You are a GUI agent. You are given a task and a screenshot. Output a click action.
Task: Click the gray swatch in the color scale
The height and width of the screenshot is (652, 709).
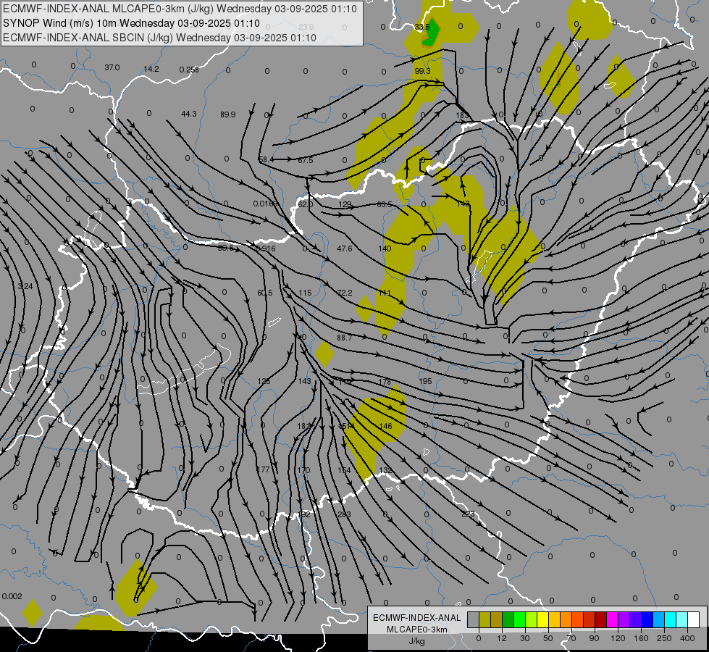(x=473, y=619)
